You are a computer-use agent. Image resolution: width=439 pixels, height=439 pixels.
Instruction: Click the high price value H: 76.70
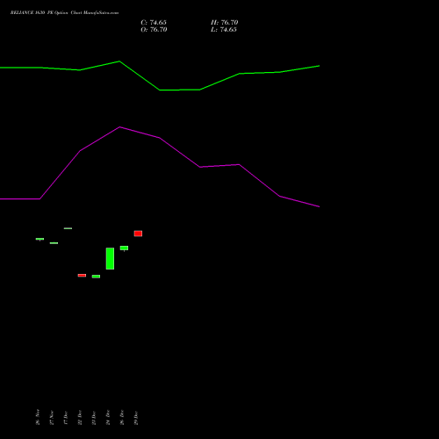[x=225, y=23]
